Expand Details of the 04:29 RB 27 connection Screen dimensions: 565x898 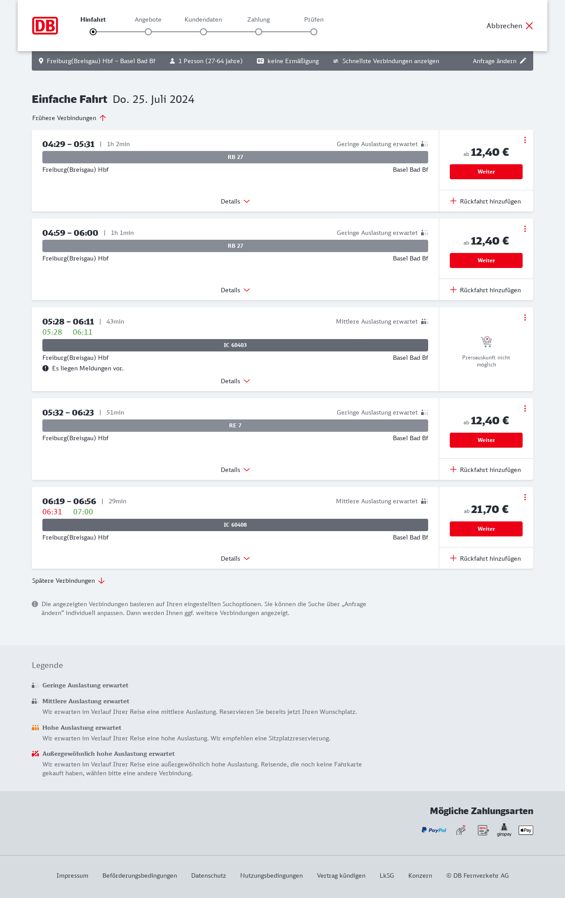pos(235,201)
